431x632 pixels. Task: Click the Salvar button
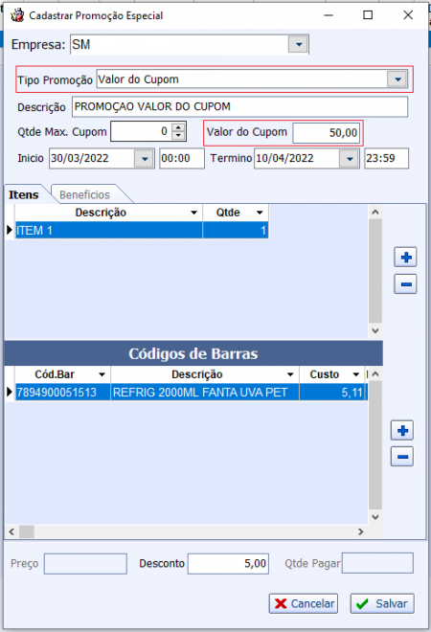coord(382,603)
